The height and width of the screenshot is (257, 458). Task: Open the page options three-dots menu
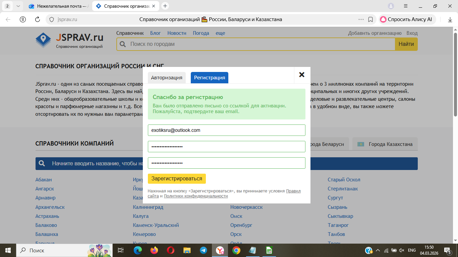pyautogui.click(x=361, y=19)
